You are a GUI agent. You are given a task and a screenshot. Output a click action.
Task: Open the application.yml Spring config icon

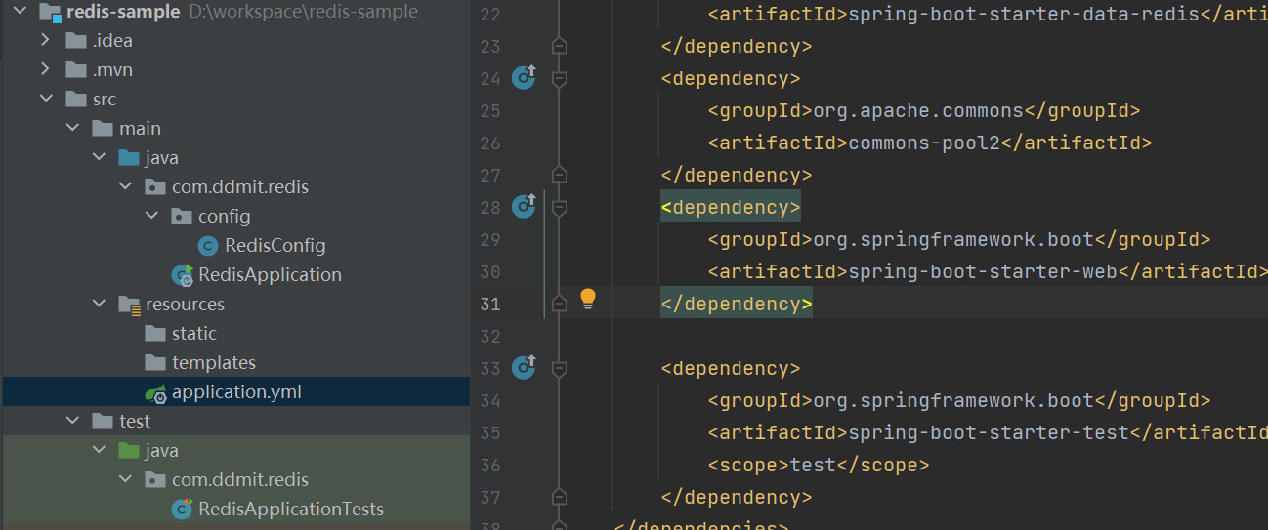click(x=155, y=392)
